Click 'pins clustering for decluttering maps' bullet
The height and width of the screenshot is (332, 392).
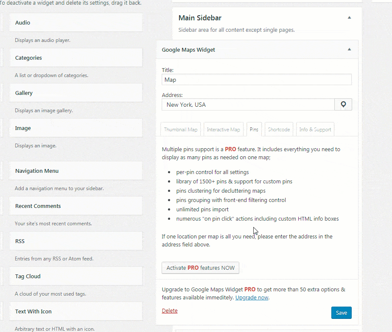(221, 191)
